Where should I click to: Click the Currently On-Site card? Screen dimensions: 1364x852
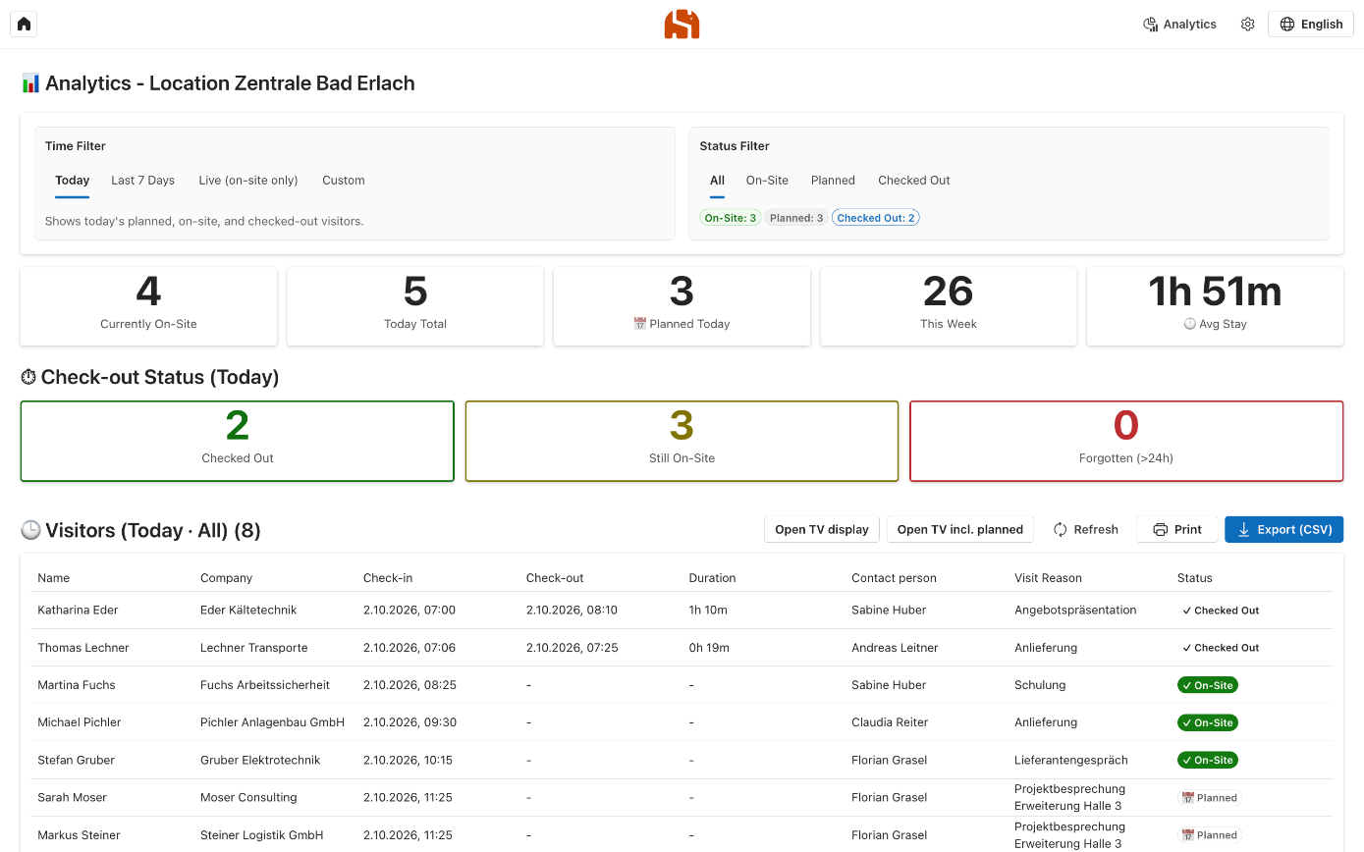(x=148, y=306)
